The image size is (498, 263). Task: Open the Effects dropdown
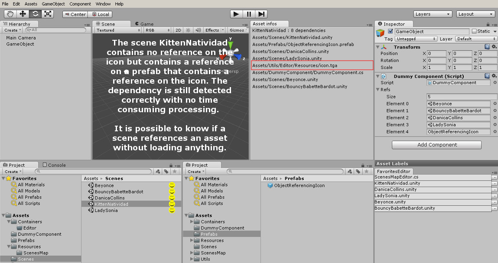point(215,30)
